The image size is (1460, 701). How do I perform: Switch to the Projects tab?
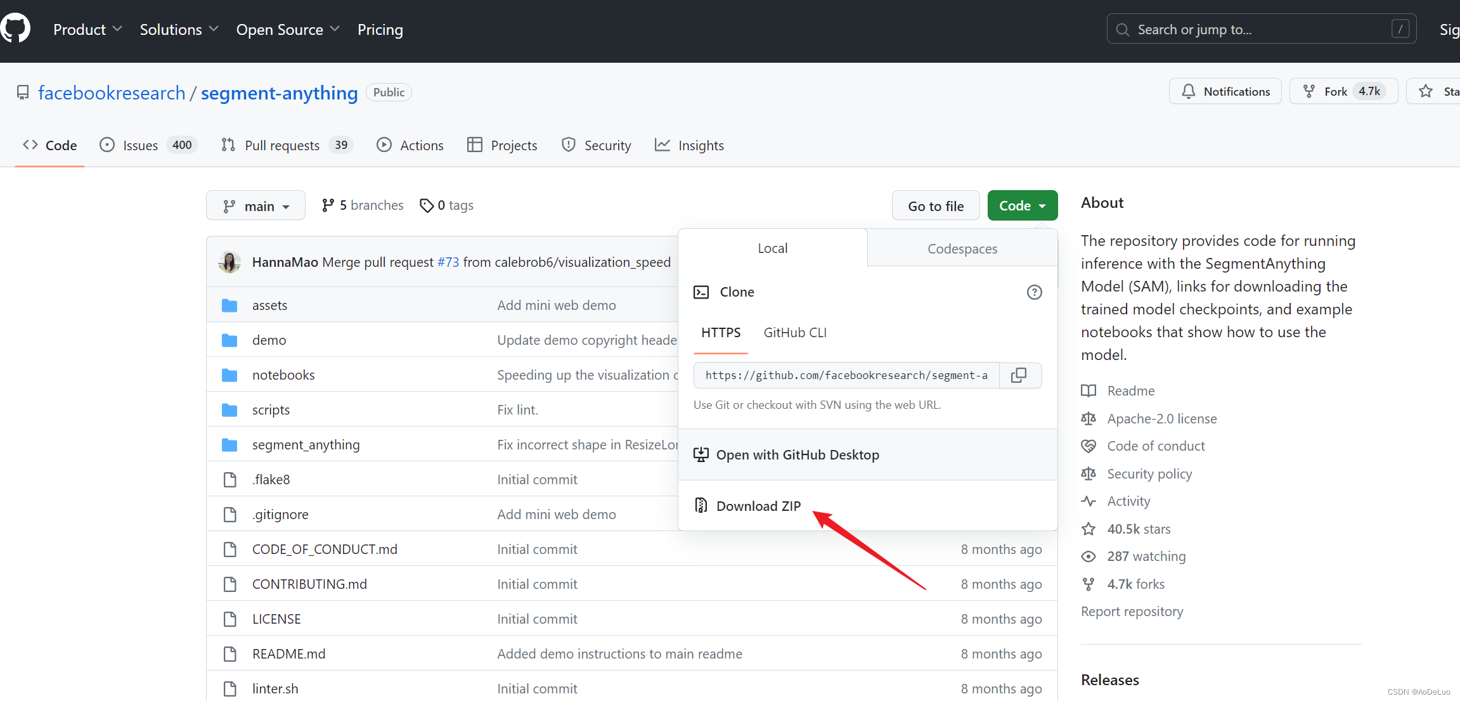pyautogui.click(x=502, y=145)
